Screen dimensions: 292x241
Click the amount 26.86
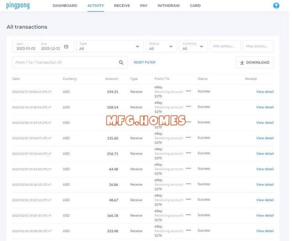[114, 184]
